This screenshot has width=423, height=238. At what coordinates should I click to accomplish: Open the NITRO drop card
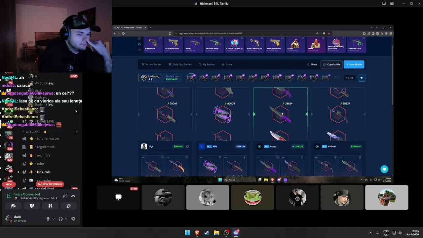coord(194,44)
